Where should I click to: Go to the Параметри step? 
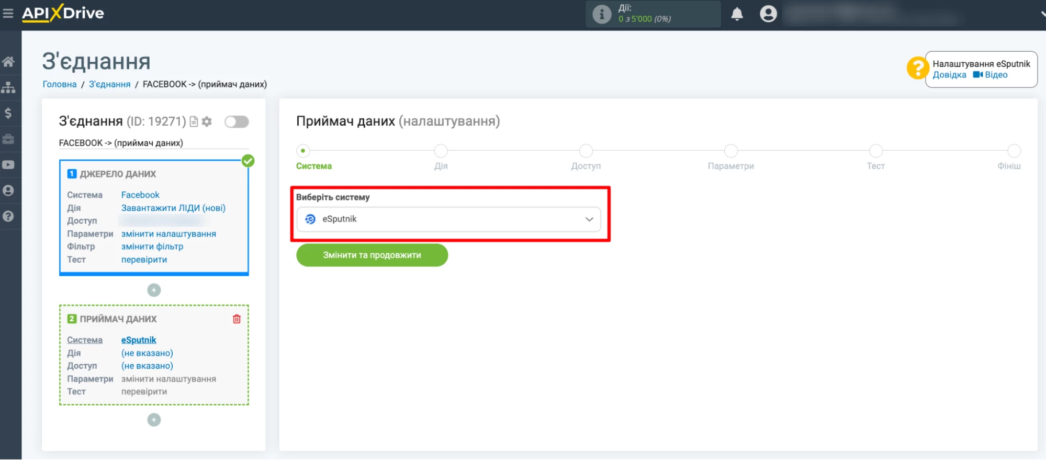tap(730, 166)
